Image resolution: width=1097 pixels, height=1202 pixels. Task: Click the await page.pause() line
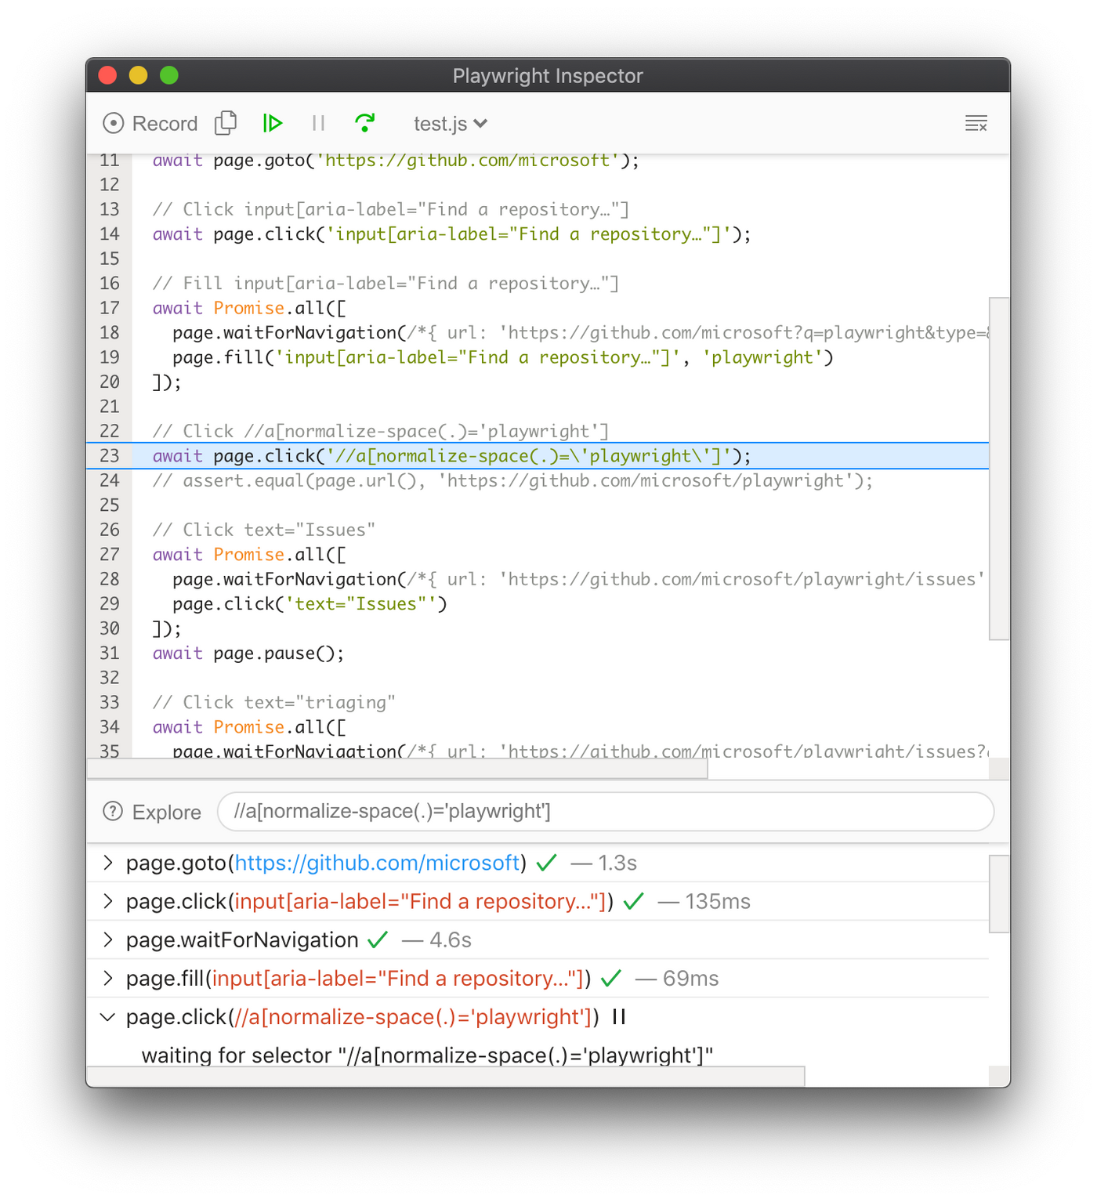tap(248, 653)
